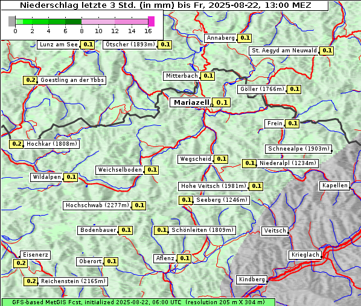Click the 0.1 value next to Ötscher

click(165, 45)
